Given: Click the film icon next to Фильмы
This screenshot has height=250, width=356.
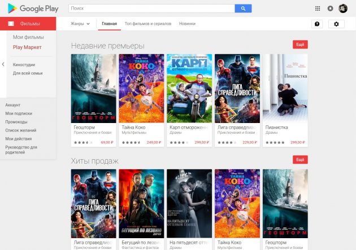Looking at the screenshot, I should pos(11,24).
